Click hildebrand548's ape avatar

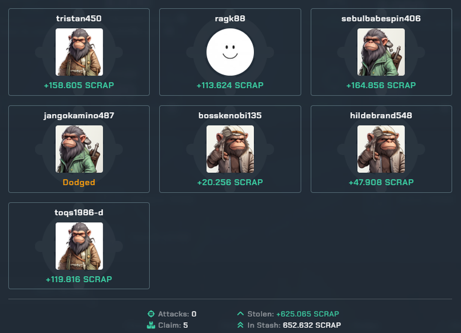[381, 149]
